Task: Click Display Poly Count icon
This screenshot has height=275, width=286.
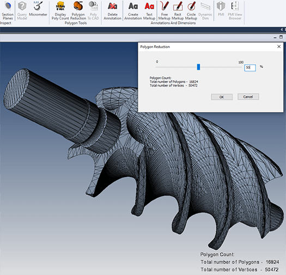Action: (60, 10)
